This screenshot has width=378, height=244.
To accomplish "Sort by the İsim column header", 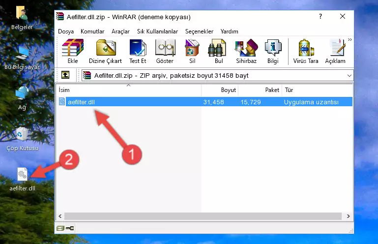I will pos(129,90).
